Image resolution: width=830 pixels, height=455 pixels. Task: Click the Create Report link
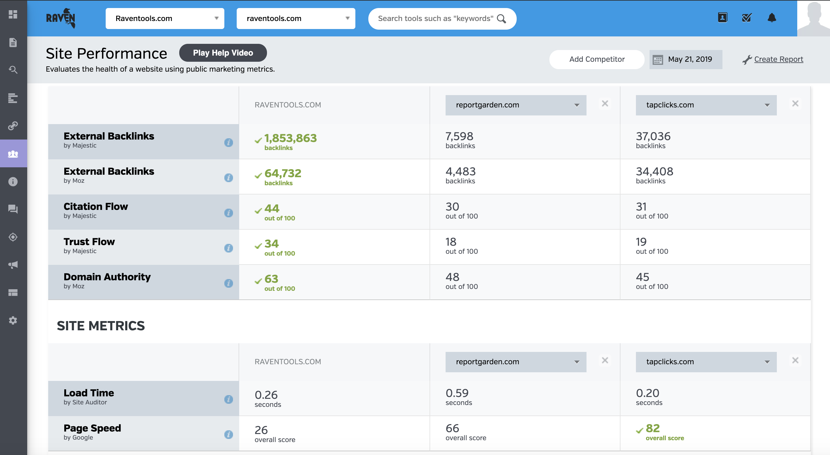coord(778,59)
